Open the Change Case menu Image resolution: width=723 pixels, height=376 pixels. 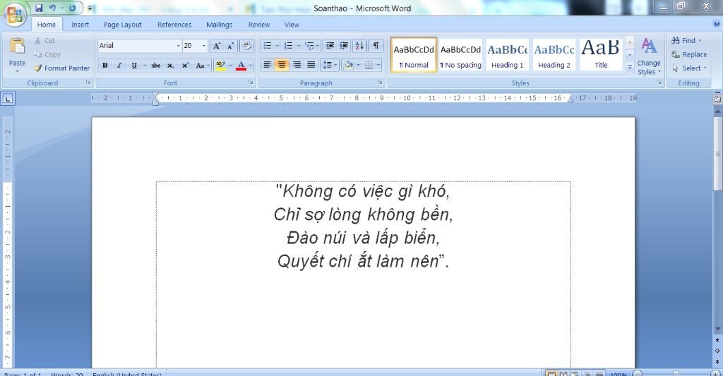(201, 66)
